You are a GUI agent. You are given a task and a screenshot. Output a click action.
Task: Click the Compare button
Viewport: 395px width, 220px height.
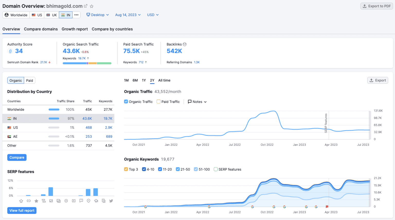pyautogui.click(x=17, y=157)
